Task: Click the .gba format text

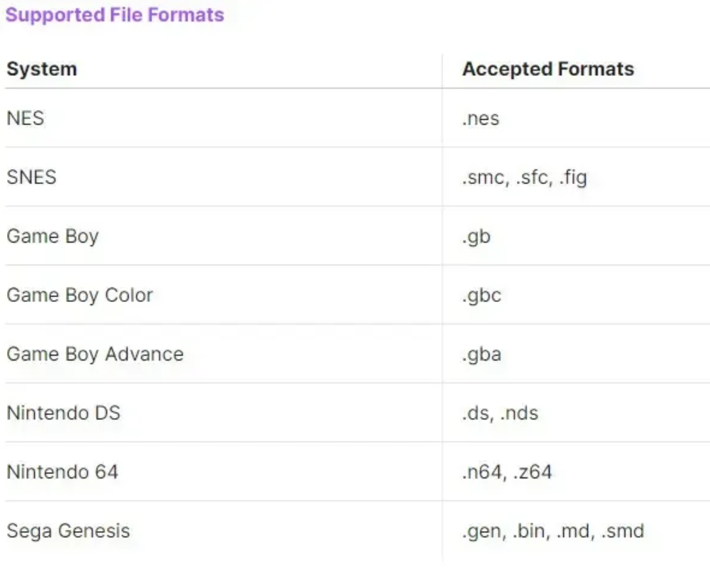Action: (482, 354)
